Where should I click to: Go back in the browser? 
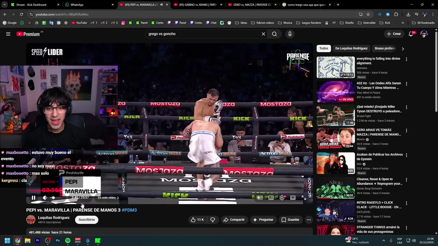tap(5, 14)
